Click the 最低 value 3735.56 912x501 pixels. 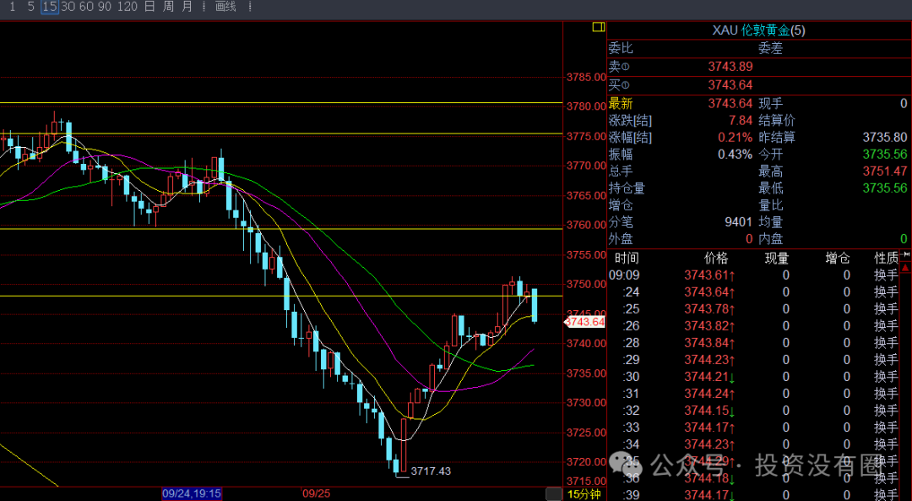pyautogui.click(x=885, y=188)
